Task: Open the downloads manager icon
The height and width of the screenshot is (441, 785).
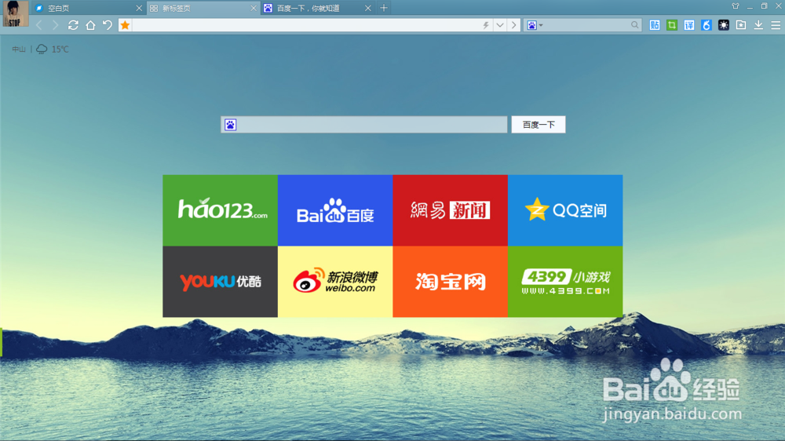Action: click(x=758, y=25)
